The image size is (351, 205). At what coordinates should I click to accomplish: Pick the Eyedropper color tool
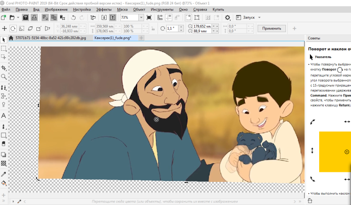tap(4, 174)
